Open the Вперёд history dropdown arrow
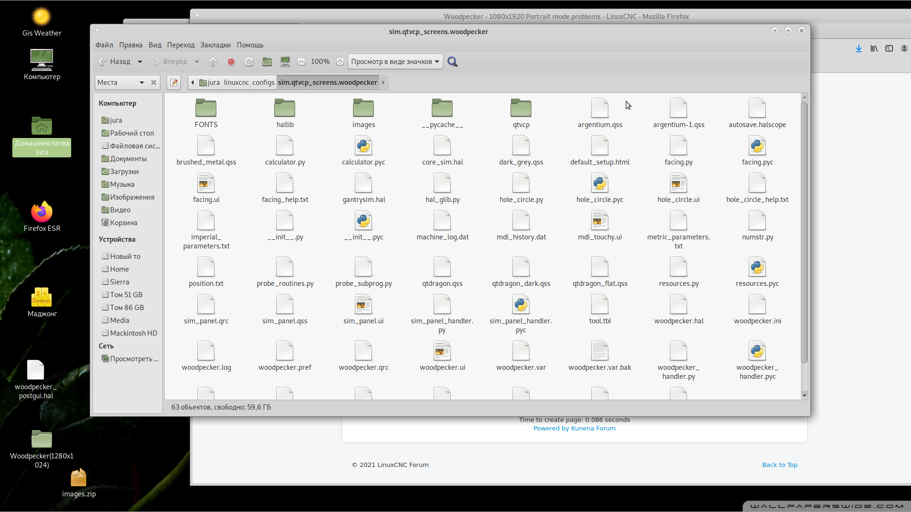 pos(197,62)
